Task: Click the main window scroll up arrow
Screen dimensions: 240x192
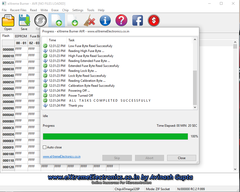Action: click(235, 42)
